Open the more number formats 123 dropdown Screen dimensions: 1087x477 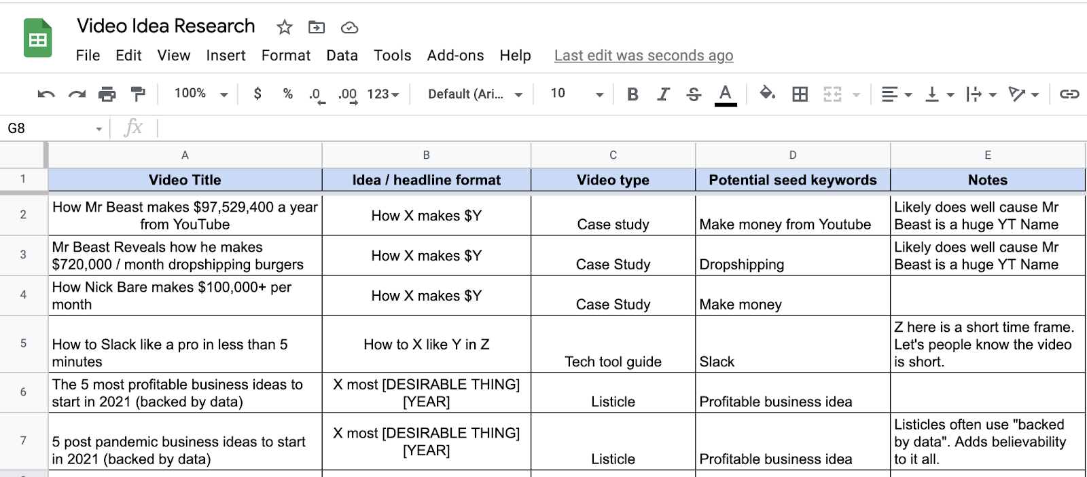[x=383, y=94]
